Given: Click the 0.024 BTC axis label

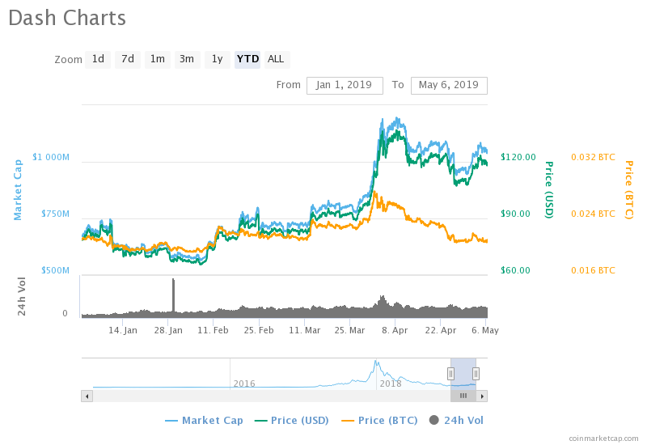Looking at the screenshot, I should [593, 214].
